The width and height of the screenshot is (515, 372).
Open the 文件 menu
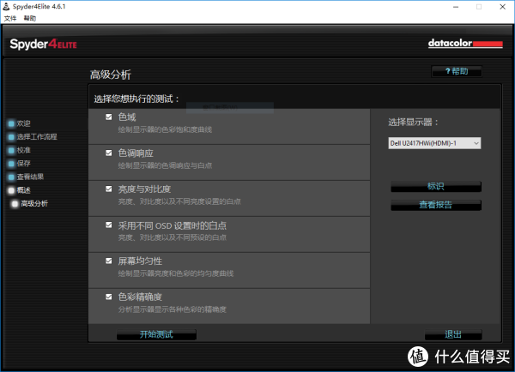[x=10, y=18]
